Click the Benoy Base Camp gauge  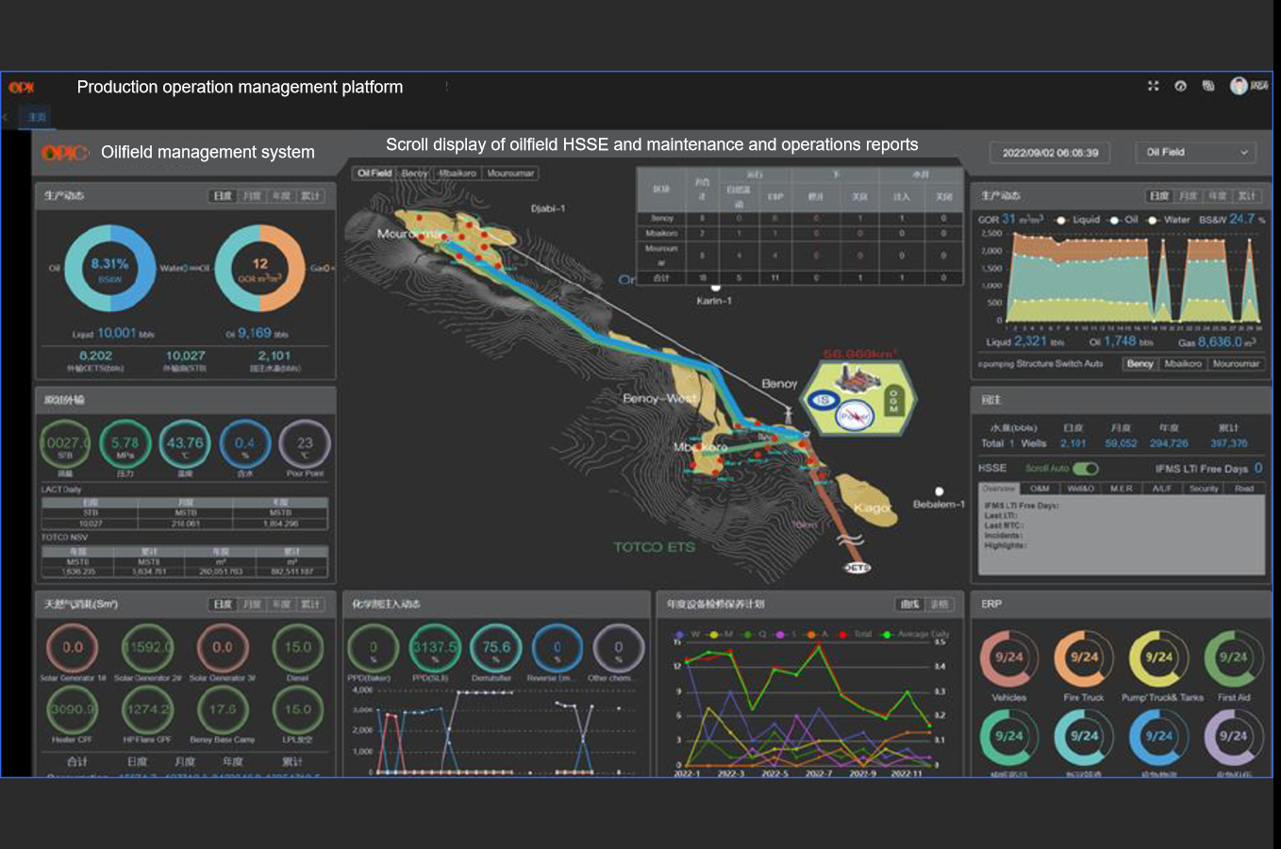(223, 709)
